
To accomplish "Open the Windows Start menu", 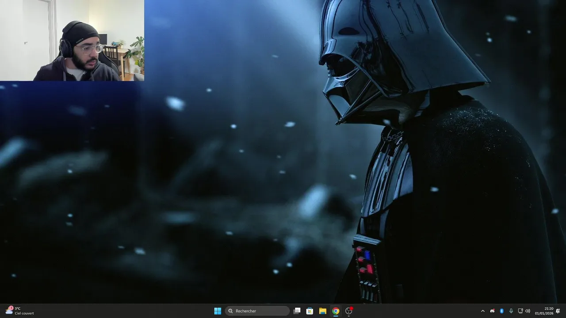I will click(x=218, y=311).
